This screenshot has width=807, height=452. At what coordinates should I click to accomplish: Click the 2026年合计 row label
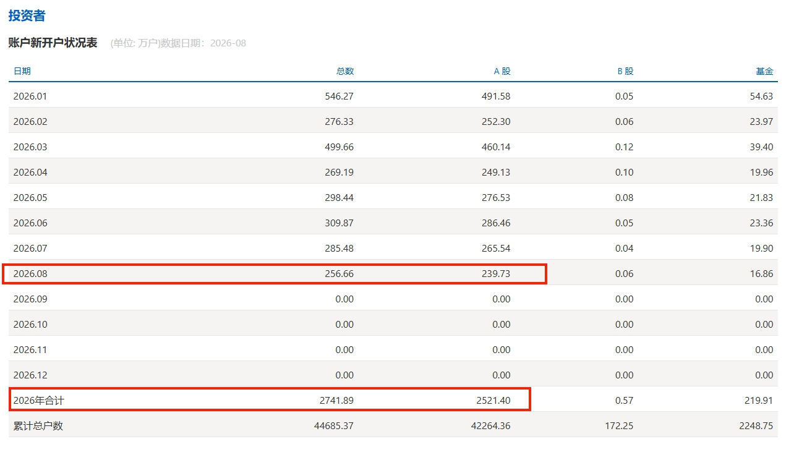(38, 401)
